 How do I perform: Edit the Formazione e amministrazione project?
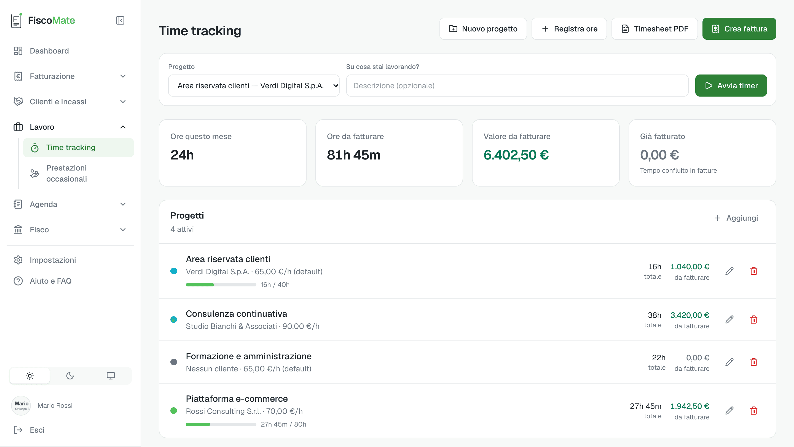click(729, 362)
